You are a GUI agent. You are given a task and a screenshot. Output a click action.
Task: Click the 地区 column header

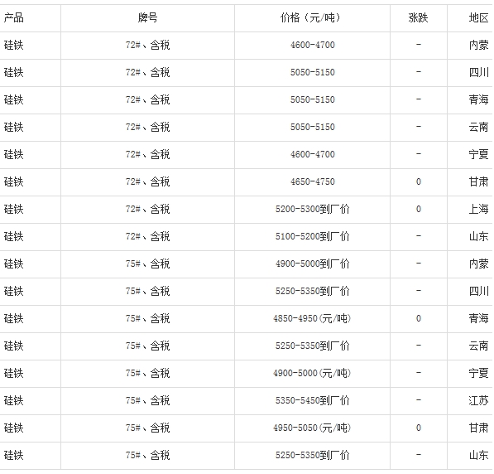coord(478,18)
